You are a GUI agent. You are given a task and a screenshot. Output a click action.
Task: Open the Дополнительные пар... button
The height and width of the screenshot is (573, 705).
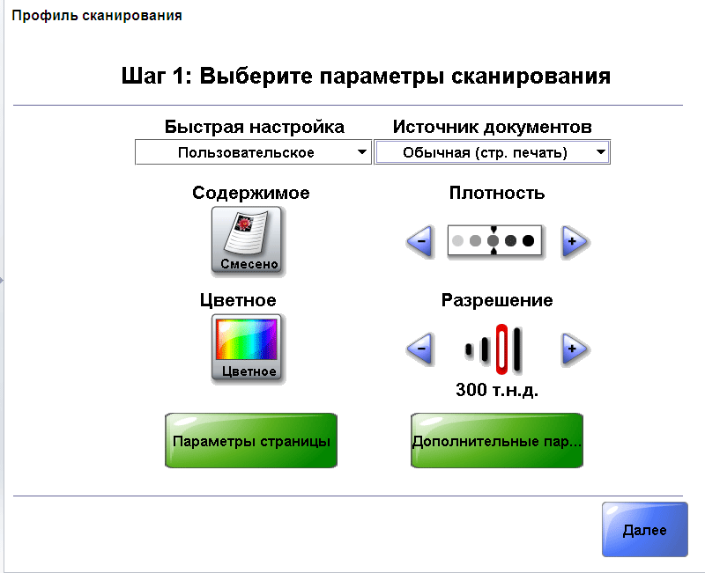(497, 440)
